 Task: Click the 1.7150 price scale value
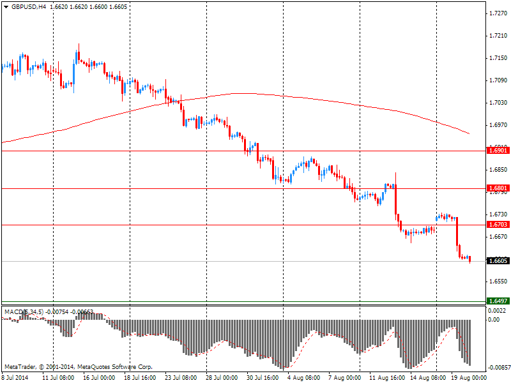click(x=499, y=58)
